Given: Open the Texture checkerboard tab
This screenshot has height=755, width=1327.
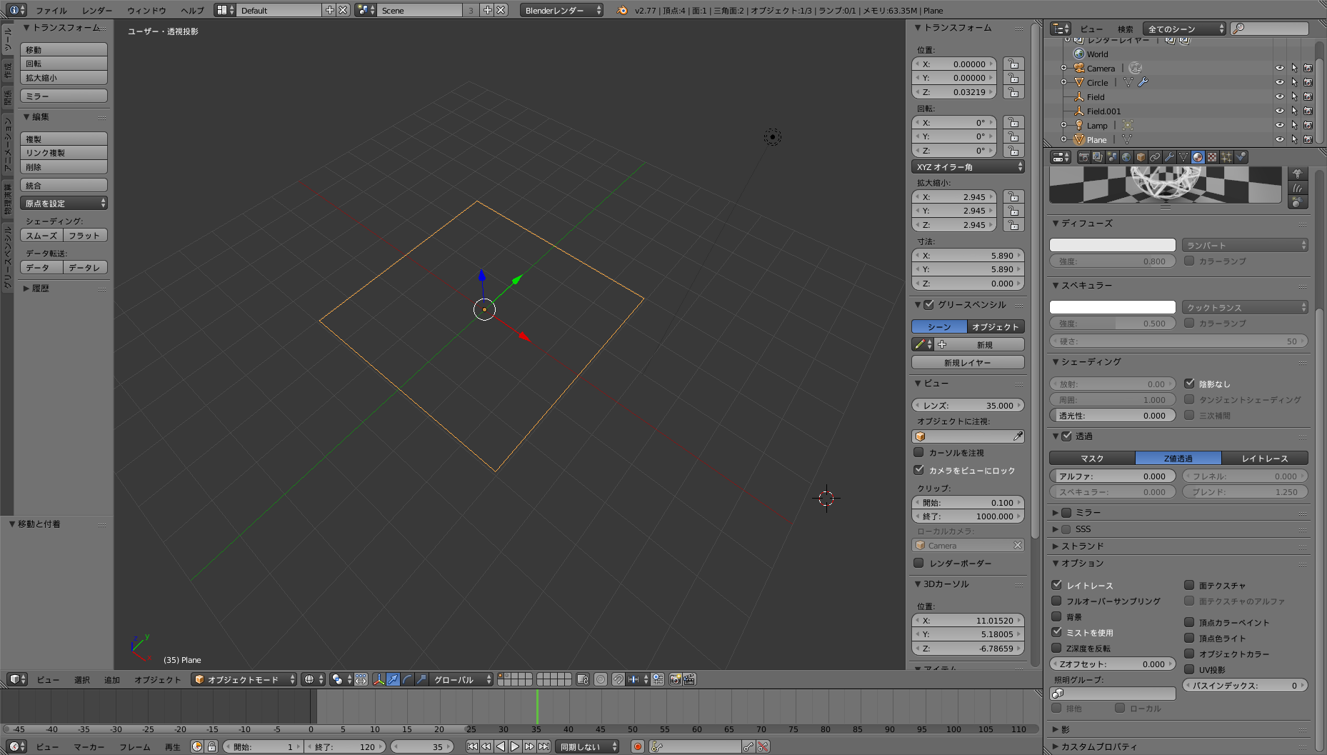Looking at the screenshot, I should [x=1212, y=157].
